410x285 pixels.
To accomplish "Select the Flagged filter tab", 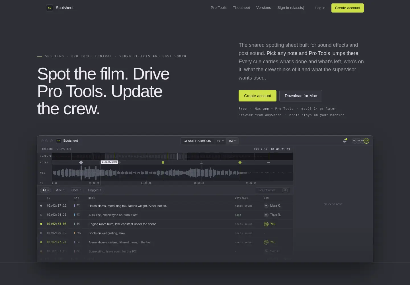I will tap(95, 190).
